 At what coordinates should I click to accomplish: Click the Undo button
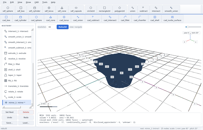tap(9, 117)
